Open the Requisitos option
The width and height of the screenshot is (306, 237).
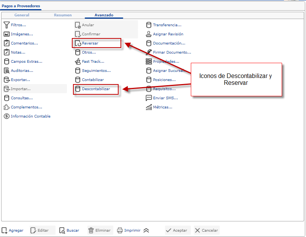tap(164, 89)
